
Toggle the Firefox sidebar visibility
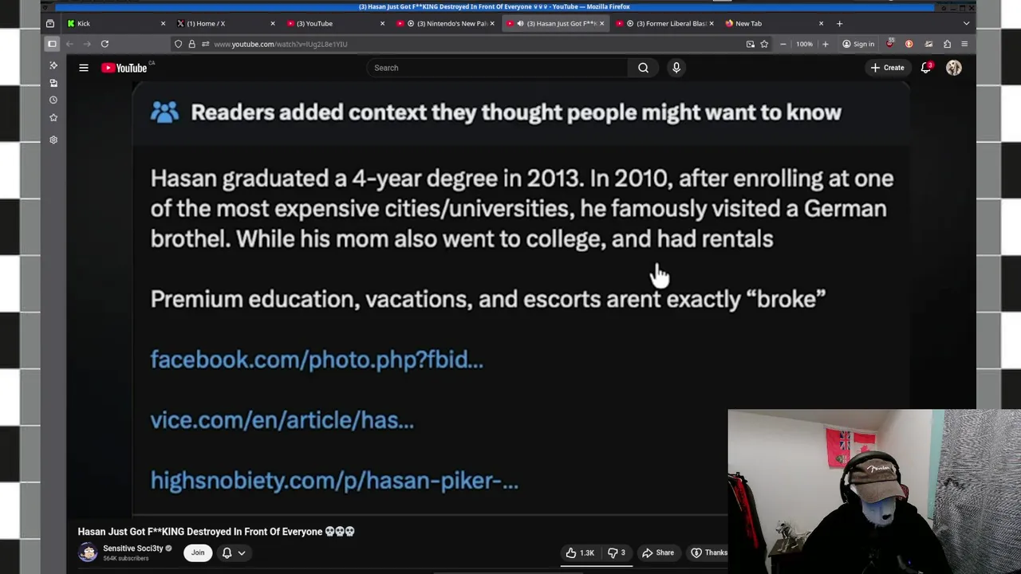(52, 44)
